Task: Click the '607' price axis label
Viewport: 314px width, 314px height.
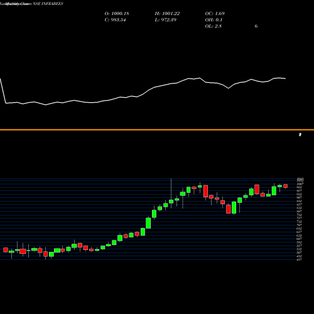Action: 300,239
